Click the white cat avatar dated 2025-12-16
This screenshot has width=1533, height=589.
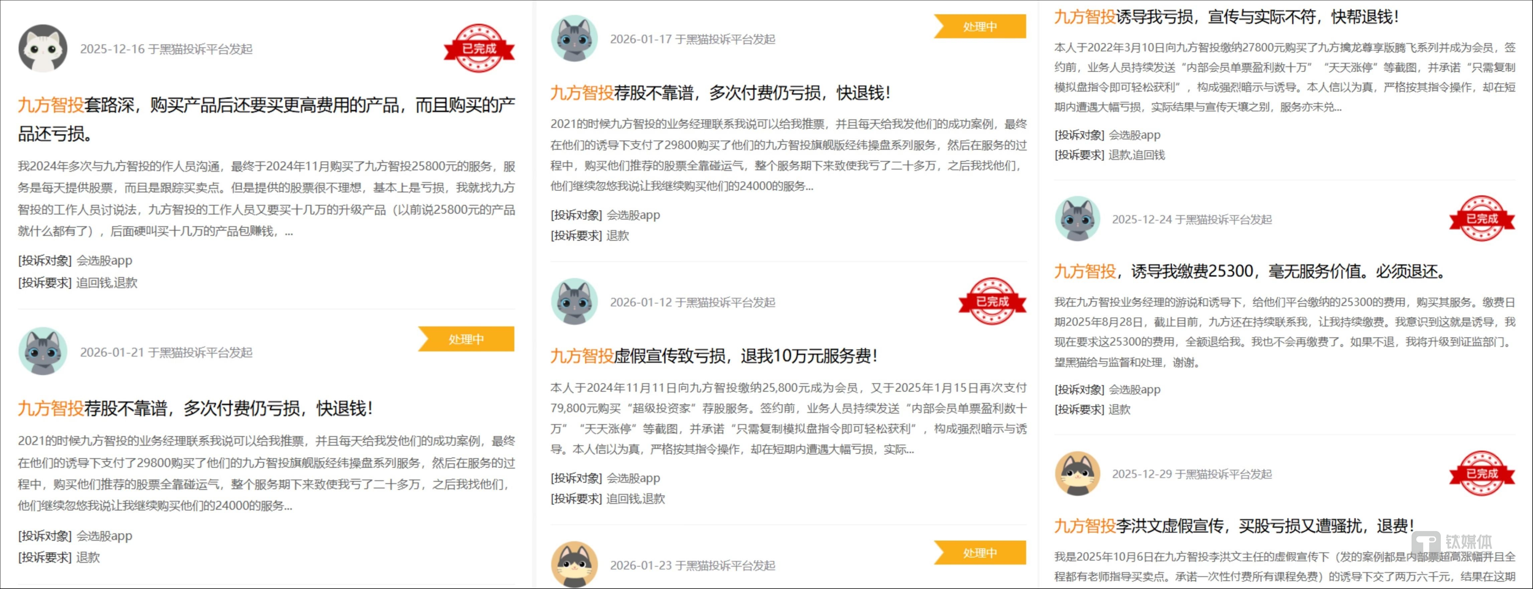click(x=43, y=48)
